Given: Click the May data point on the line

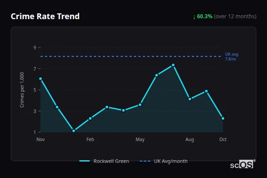Looking at the screenshot, I should click(x=140, y=105).
